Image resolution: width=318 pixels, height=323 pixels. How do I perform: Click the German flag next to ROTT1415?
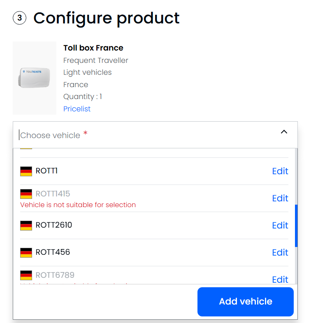(26, 194)
